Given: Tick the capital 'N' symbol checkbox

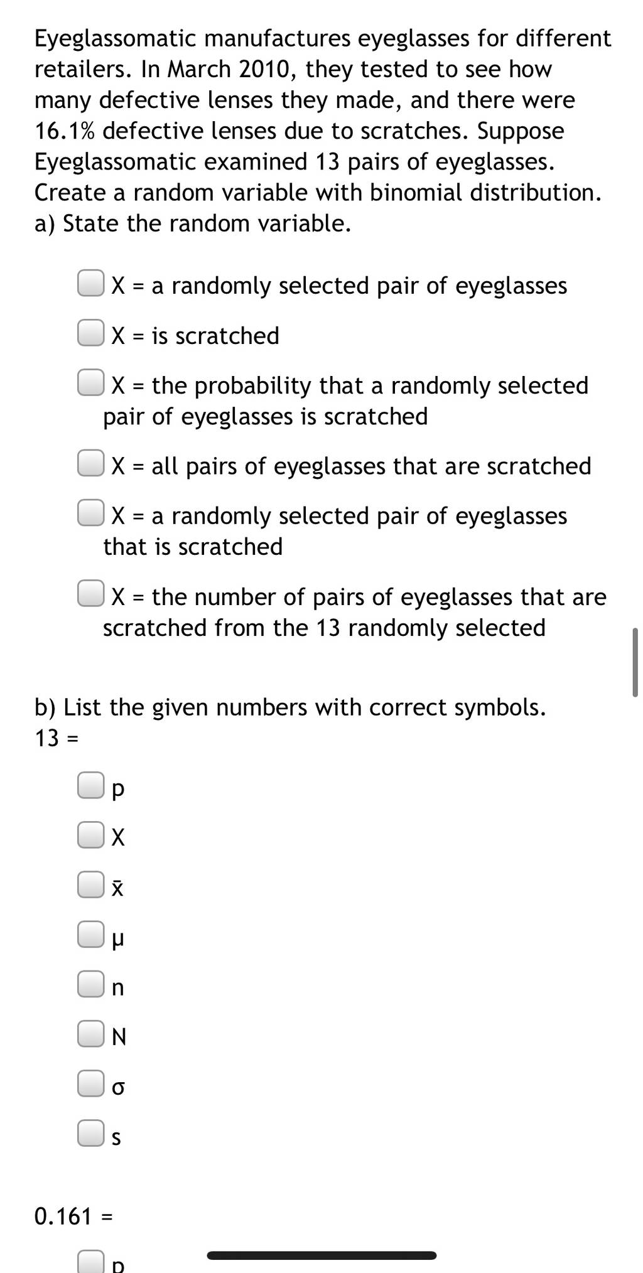Looking at the screenshot, I should tap(90, 1034).
